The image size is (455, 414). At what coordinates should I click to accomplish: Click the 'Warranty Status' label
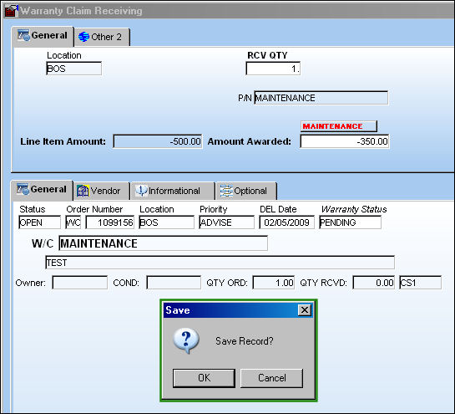click(x=354, y=209)
